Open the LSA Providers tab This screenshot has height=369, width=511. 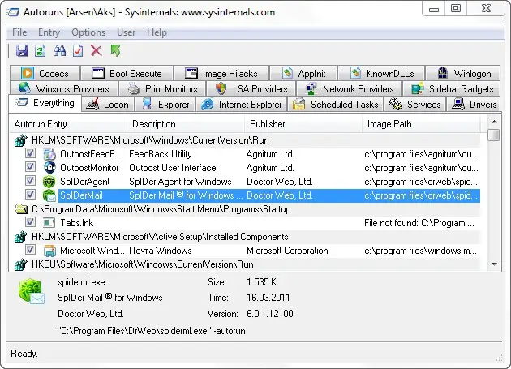[x=251, y=88]
